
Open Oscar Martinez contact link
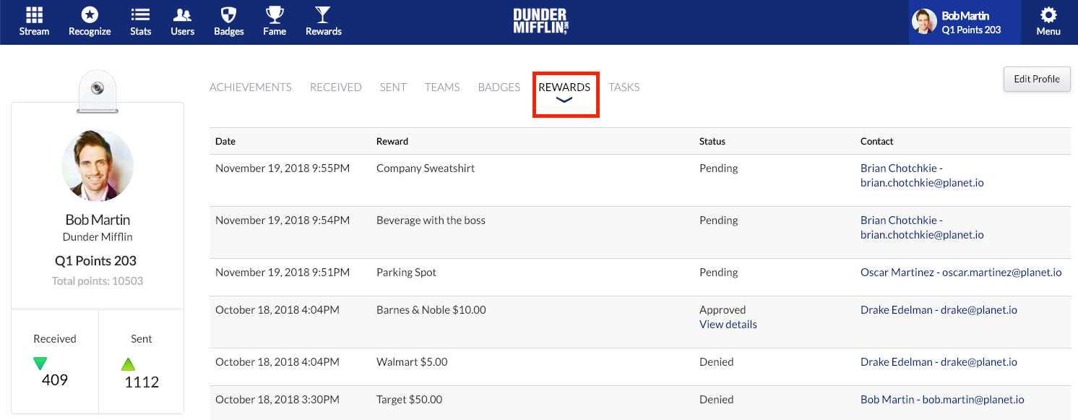(x=961, y=273)
